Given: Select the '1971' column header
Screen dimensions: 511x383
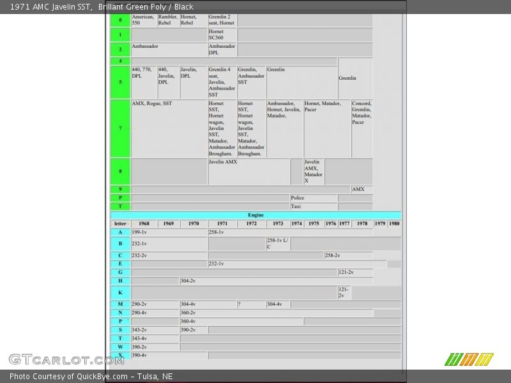Looking at the screenshot, I should [x=222, y=224].
